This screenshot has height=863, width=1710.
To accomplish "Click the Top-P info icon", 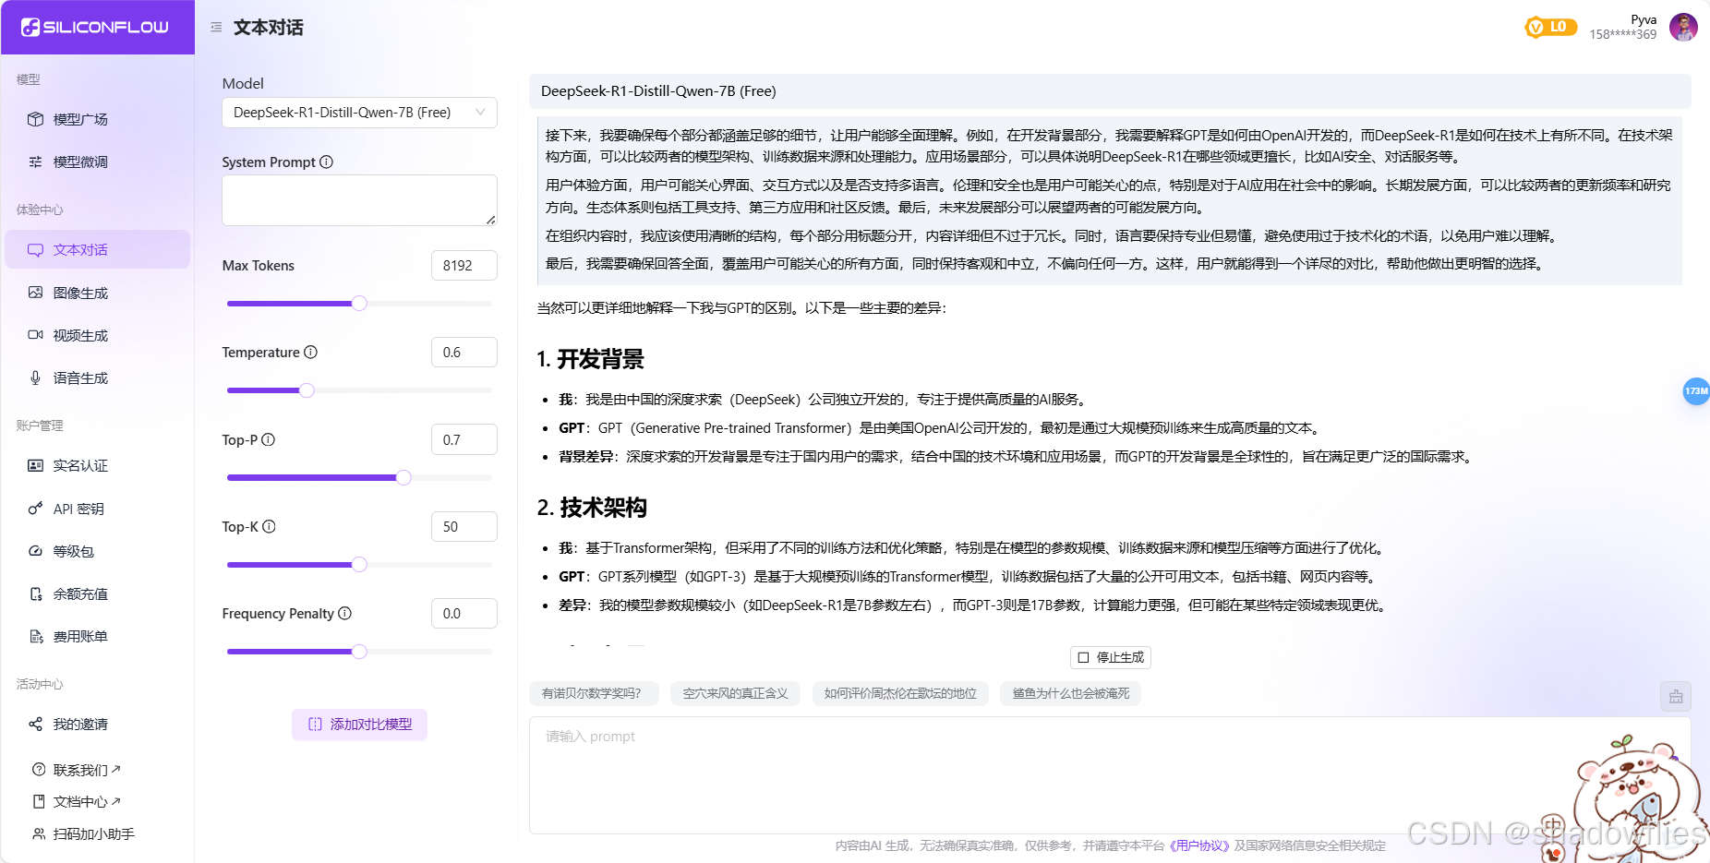I will pyautogui.click(x=268, y=439).
